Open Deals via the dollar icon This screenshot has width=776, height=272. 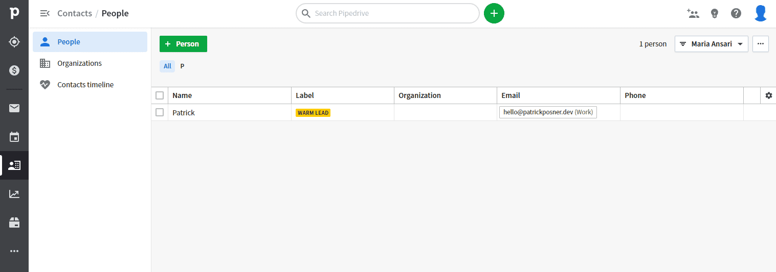14,70
